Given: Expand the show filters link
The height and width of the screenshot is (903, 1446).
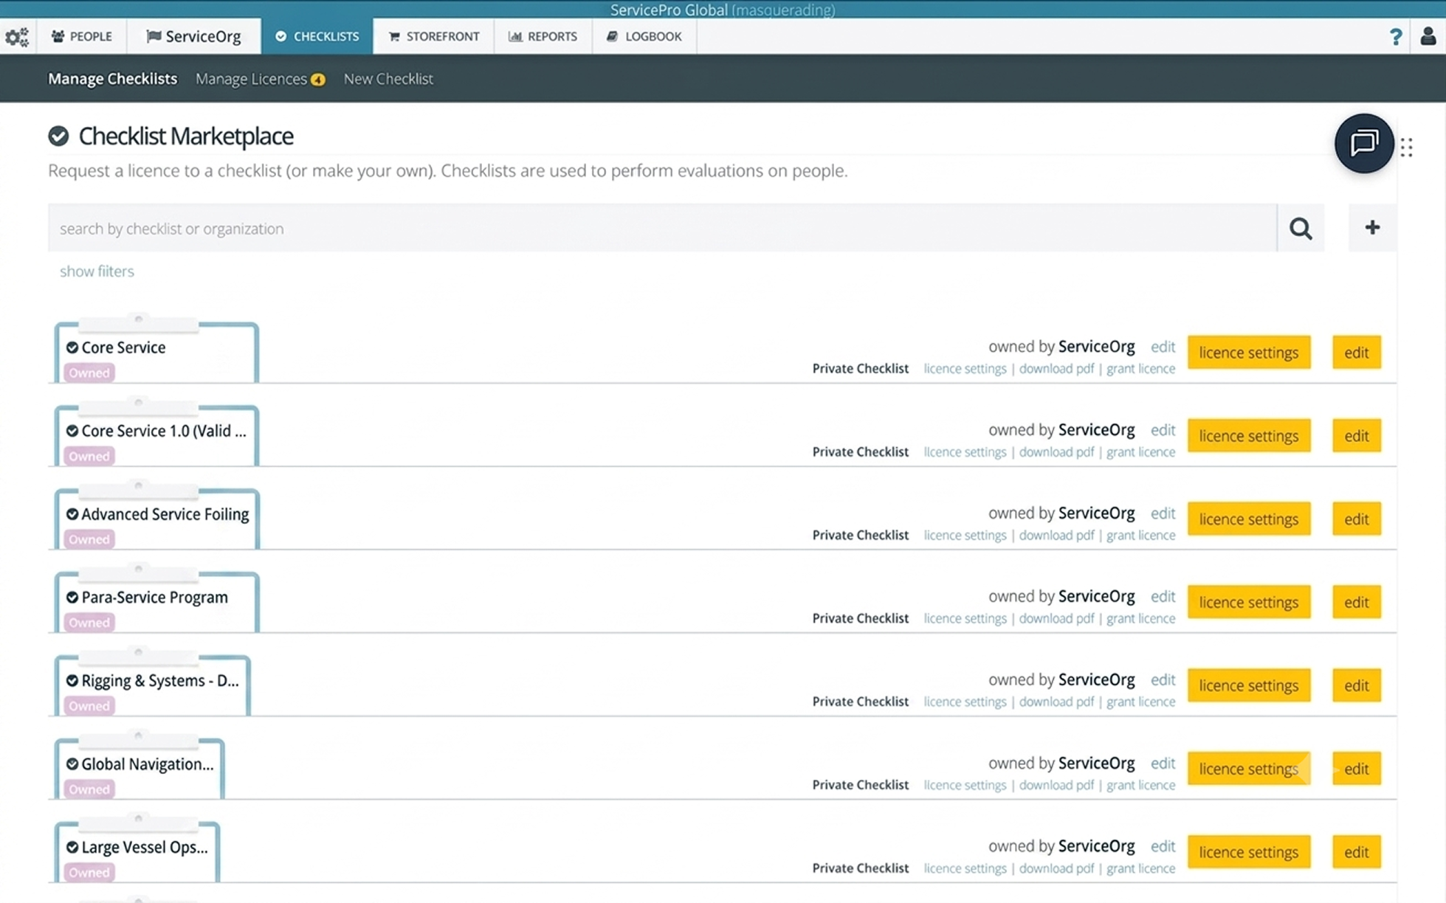Looking at the screenshot, I should pos(97,271).
